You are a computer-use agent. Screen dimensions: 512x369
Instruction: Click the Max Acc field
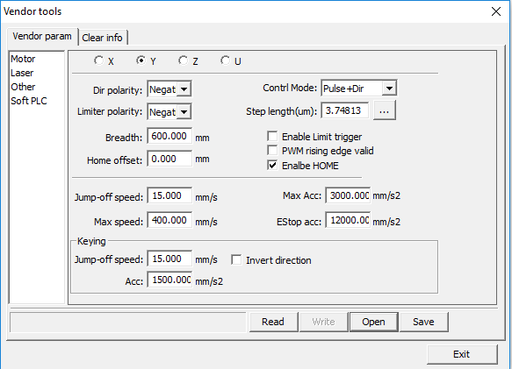(x=348, y=195)
